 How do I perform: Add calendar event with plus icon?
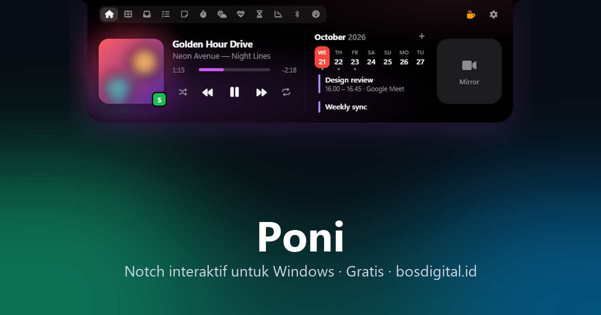click(x=422, y=36)
